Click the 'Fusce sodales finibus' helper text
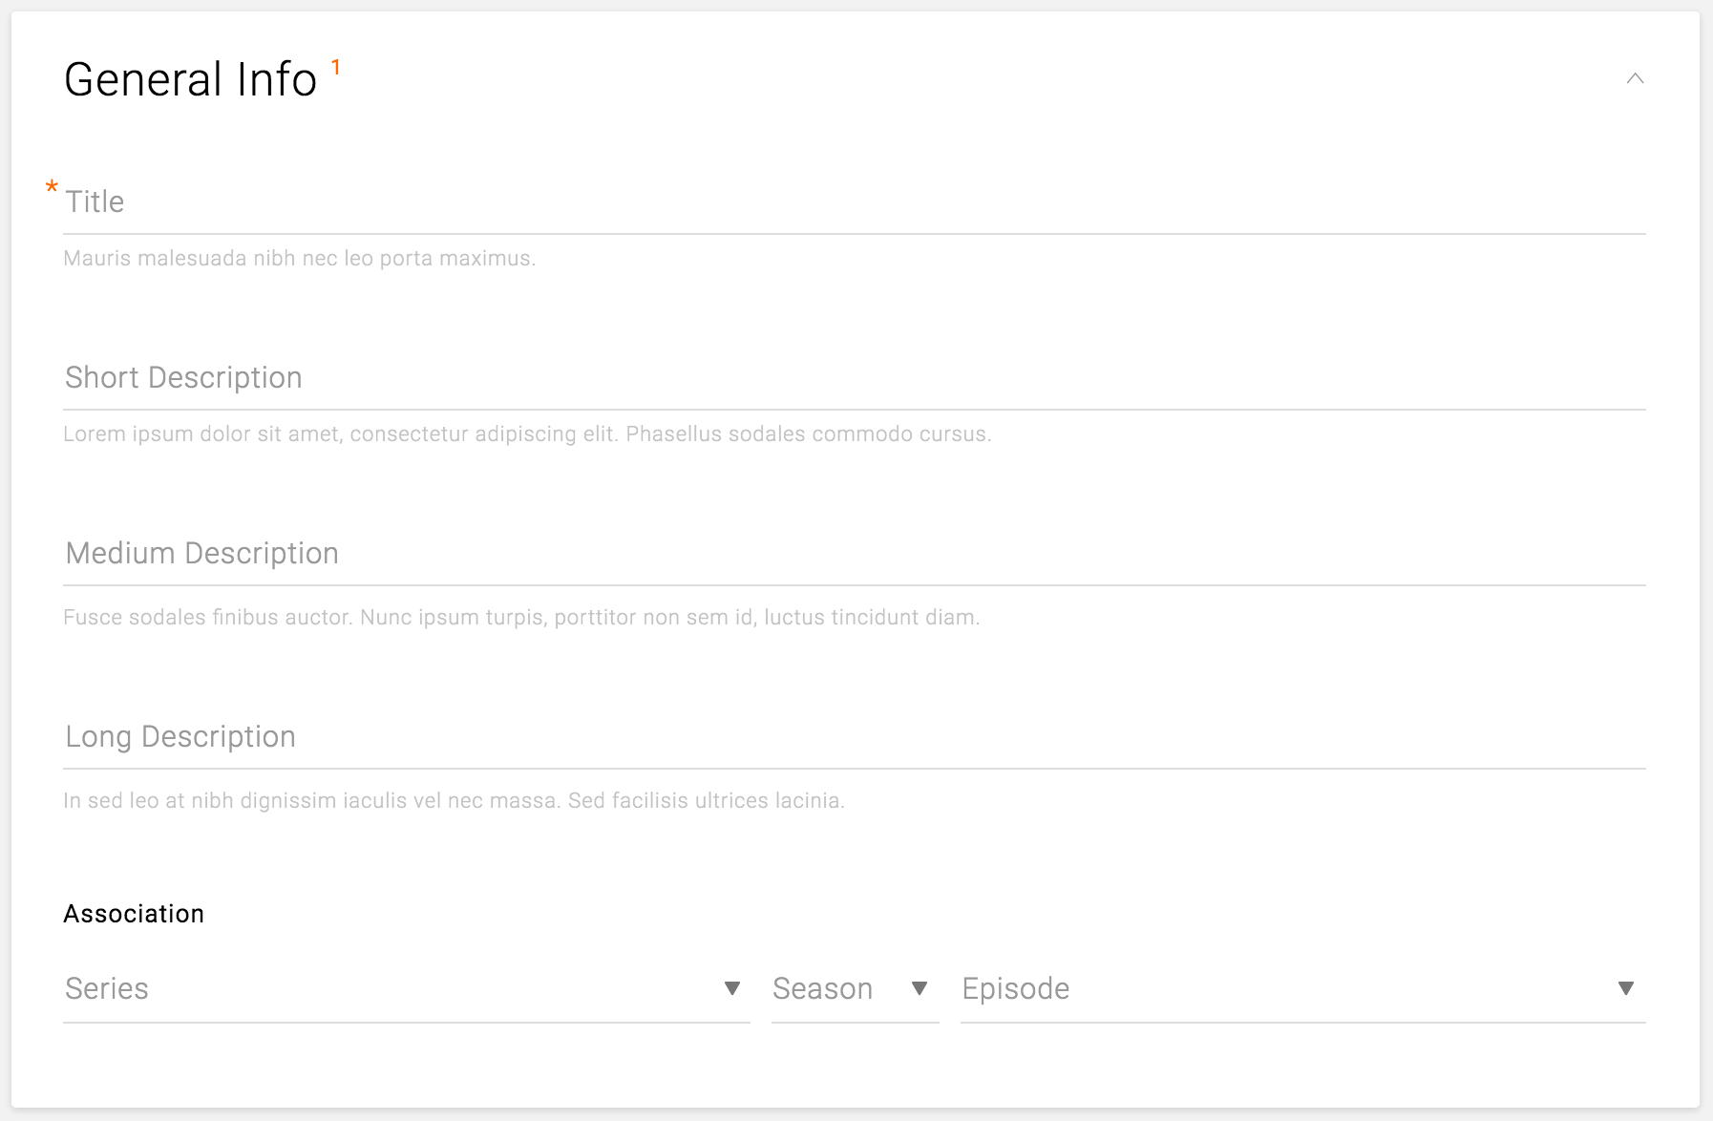1713x1121 pixels. tap(521, 618)
